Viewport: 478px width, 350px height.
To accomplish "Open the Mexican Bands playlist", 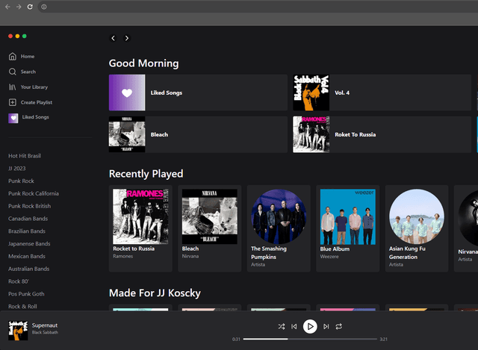I will 27,256.
